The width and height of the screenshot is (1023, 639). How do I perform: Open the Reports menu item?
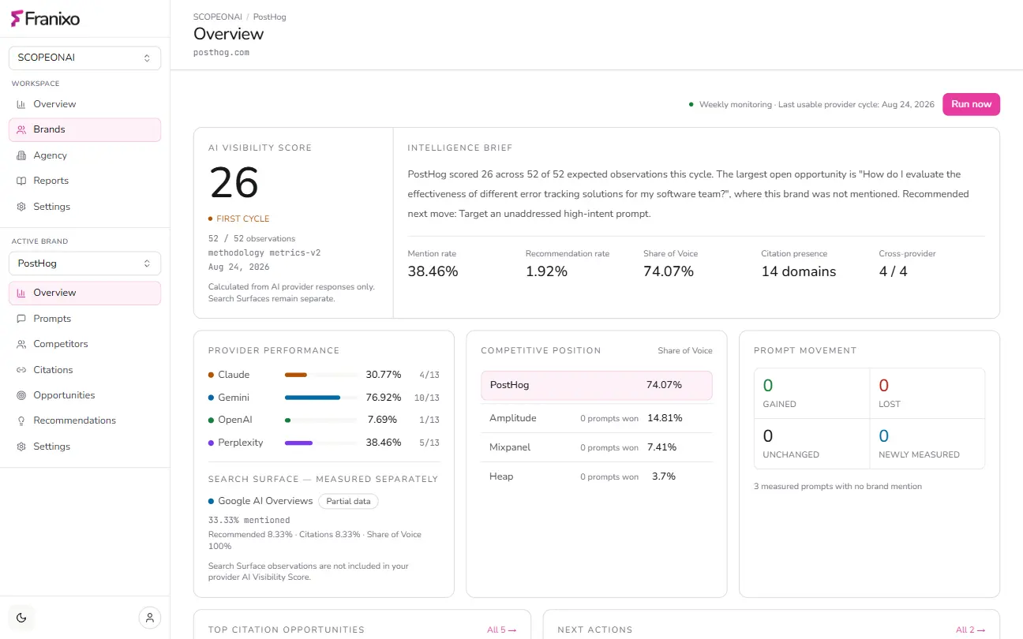coord(84,181)
